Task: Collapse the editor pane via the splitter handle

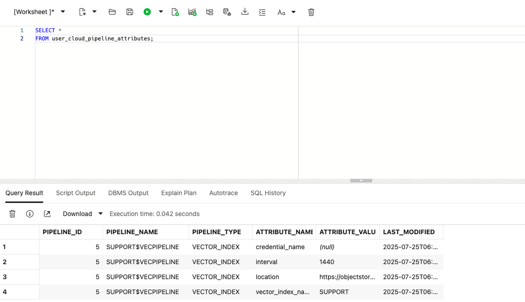Action: [x=361, y=180]
